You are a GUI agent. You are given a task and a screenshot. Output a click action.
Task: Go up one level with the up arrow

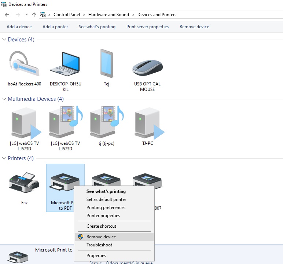pos(34,15)
